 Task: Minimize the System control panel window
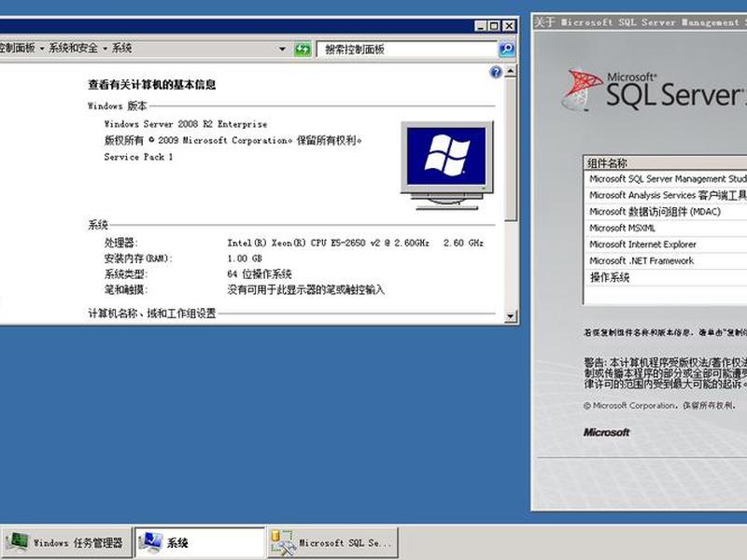(481, 26)
